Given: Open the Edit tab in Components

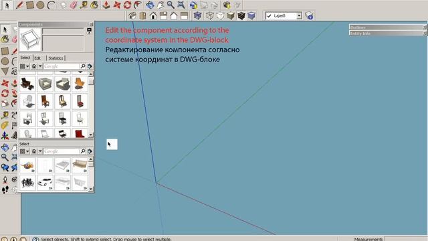Looking at the screenshot, I should [37, 58].
